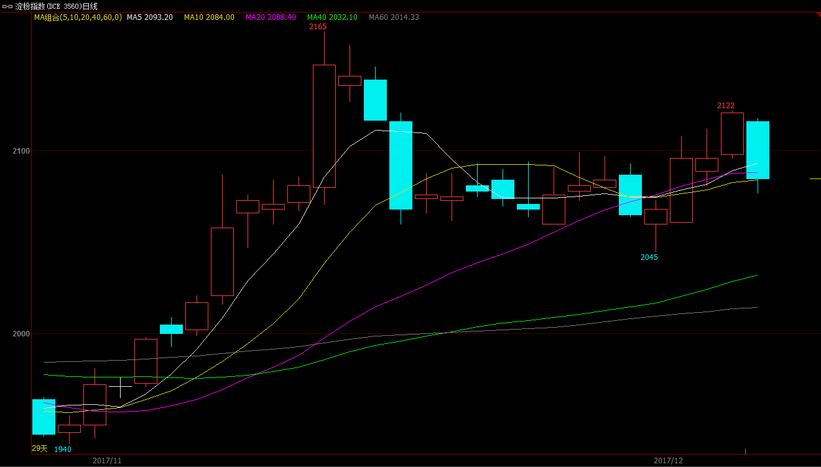Click the 1940 low price label
Image resolution: width=821 pixels, height=467 pixels.
tap(62, 450)
